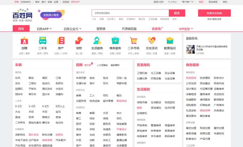The width and height of the screenshot is (243, 147).
Task: Open the 二手车 used car category icon
Action: [x=43, y=41]
